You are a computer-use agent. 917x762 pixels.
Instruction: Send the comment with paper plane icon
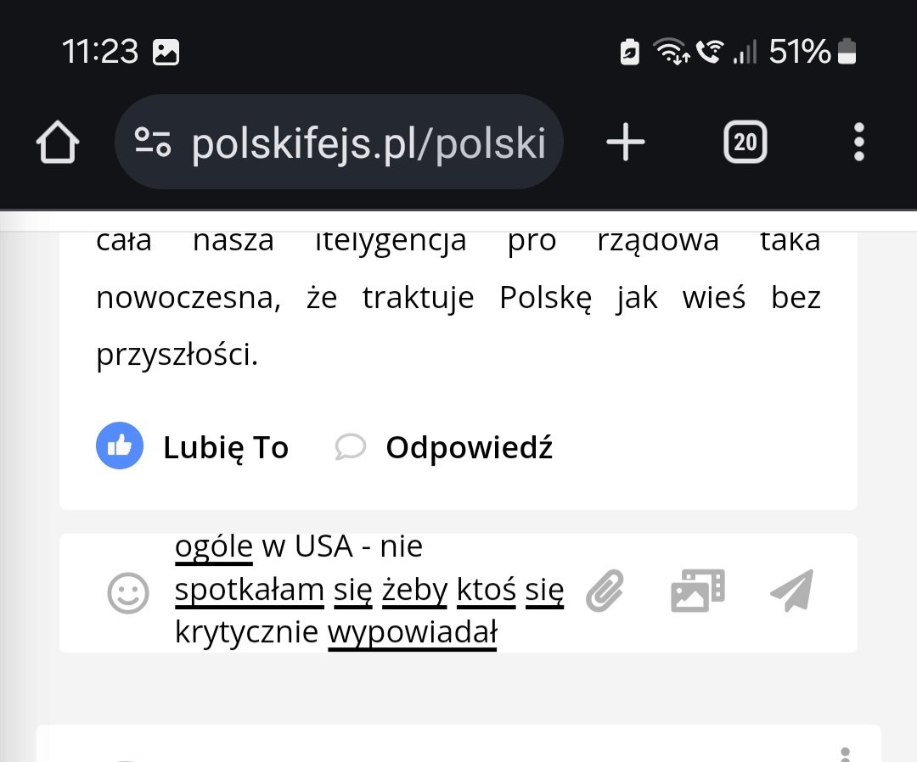tap(791, 591)
